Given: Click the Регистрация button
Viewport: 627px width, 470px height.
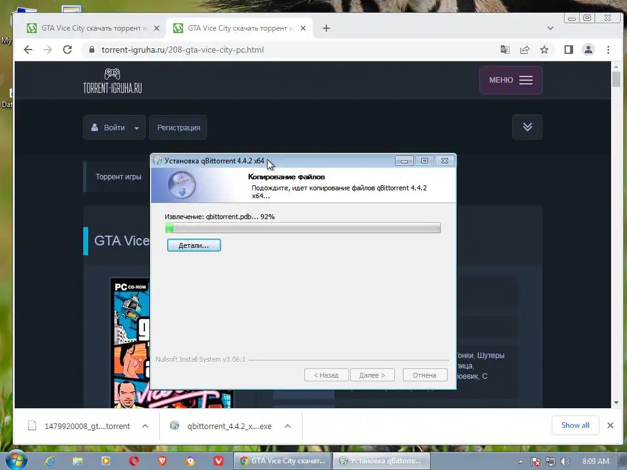Looking at the screenshot, I should (x=178, y=127).
